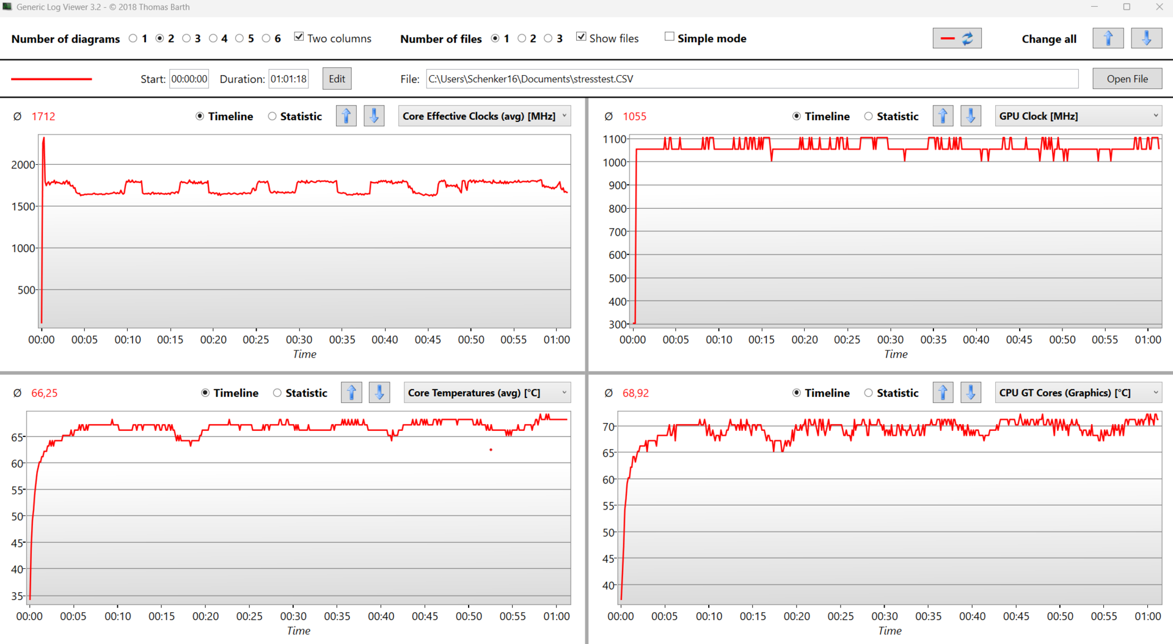Enable the Simple mode checkbox
The width and height of the screenshot is (1173, 644).
click(x=670, y=37)
